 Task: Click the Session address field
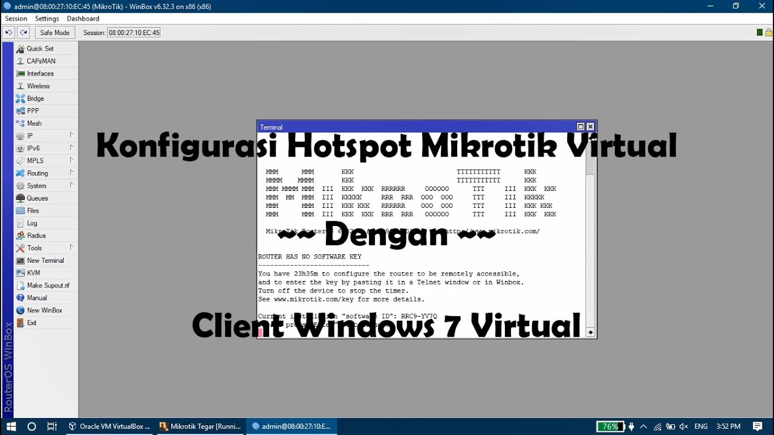134,33
